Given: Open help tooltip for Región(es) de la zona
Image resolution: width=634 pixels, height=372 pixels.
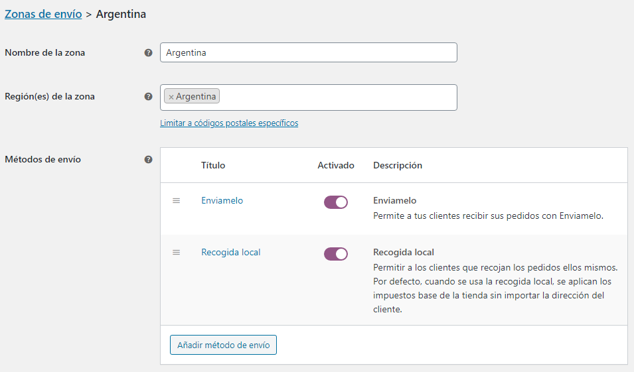Looking at the screenshot, I should (x=149, y=97).
